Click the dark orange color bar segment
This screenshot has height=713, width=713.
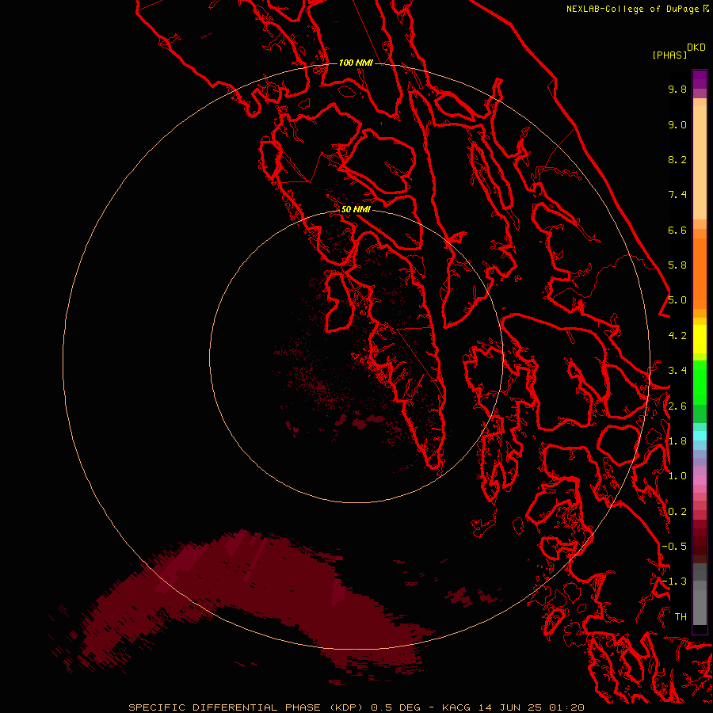(700, 273)
